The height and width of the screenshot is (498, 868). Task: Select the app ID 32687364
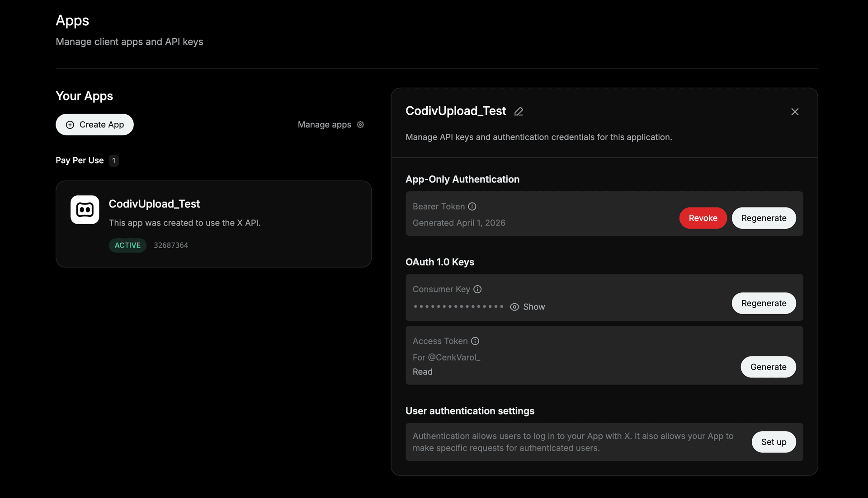(171, 245)
